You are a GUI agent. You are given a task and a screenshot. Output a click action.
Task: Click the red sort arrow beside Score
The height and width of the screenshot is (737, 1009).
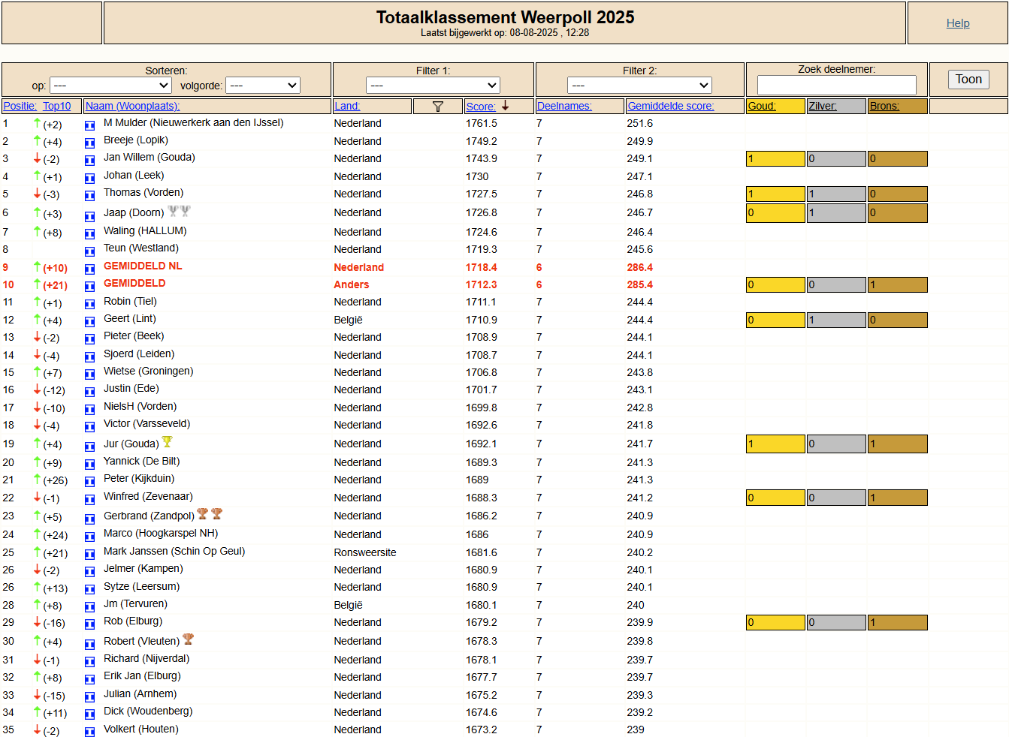(506, 106)
